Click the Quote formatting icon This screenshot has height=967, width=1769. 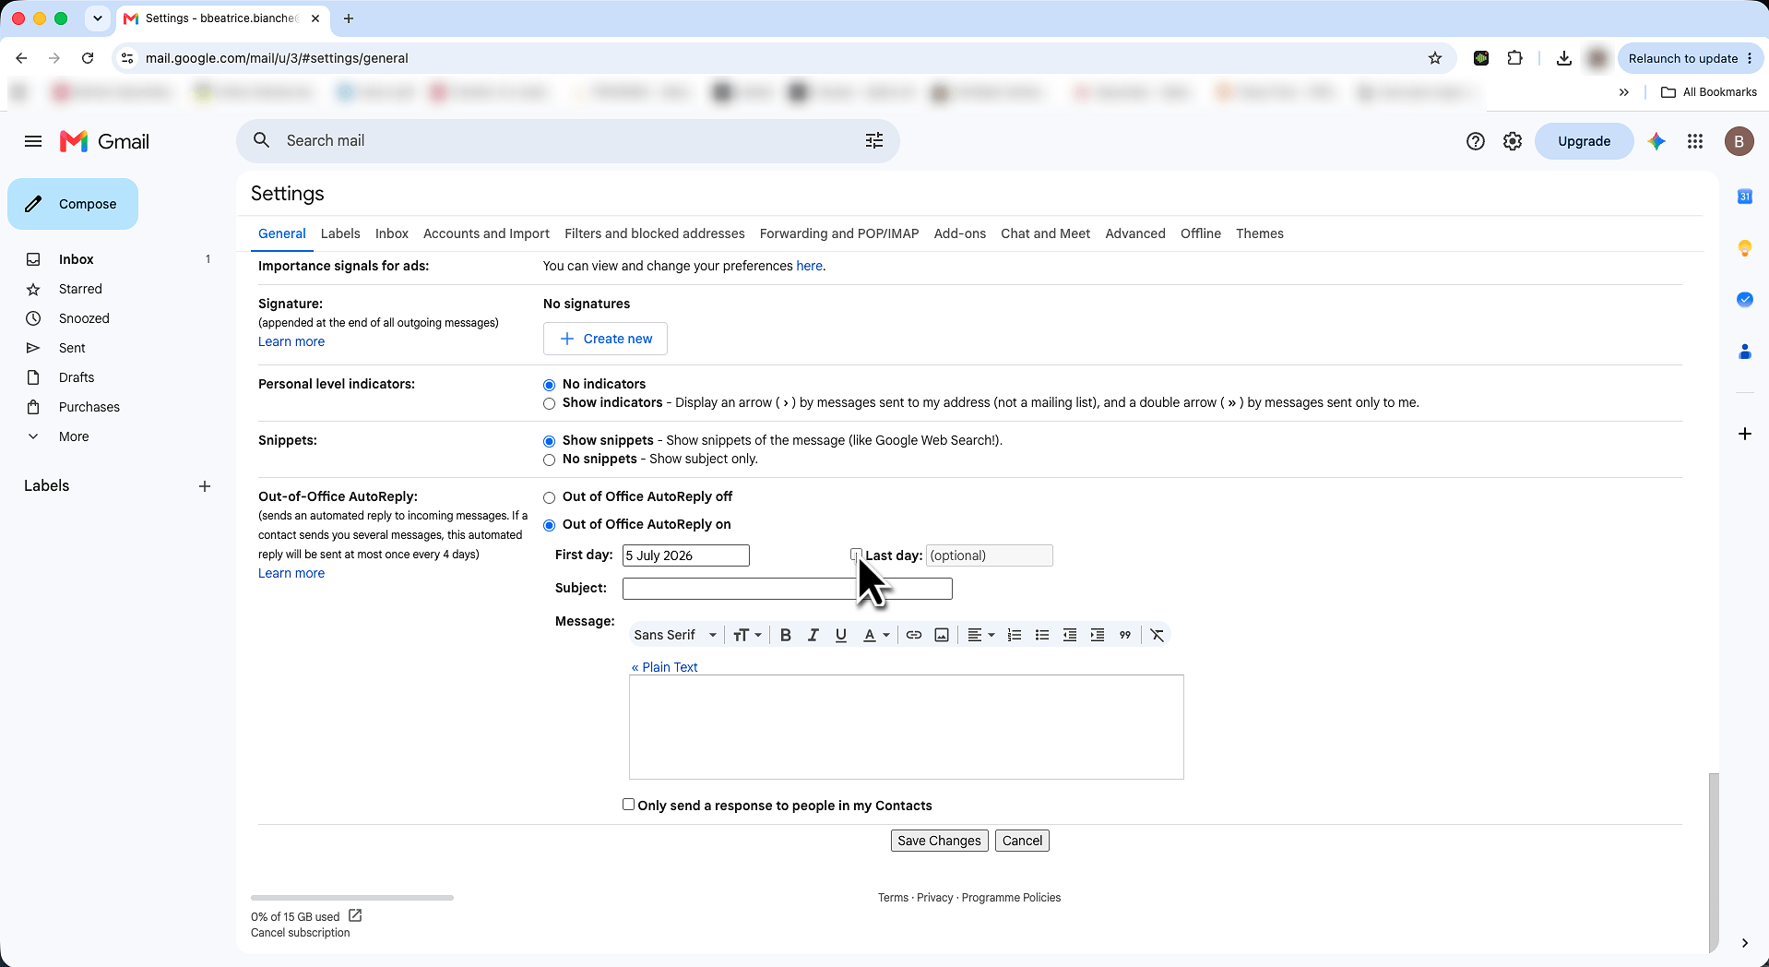tap(1125, 635)
